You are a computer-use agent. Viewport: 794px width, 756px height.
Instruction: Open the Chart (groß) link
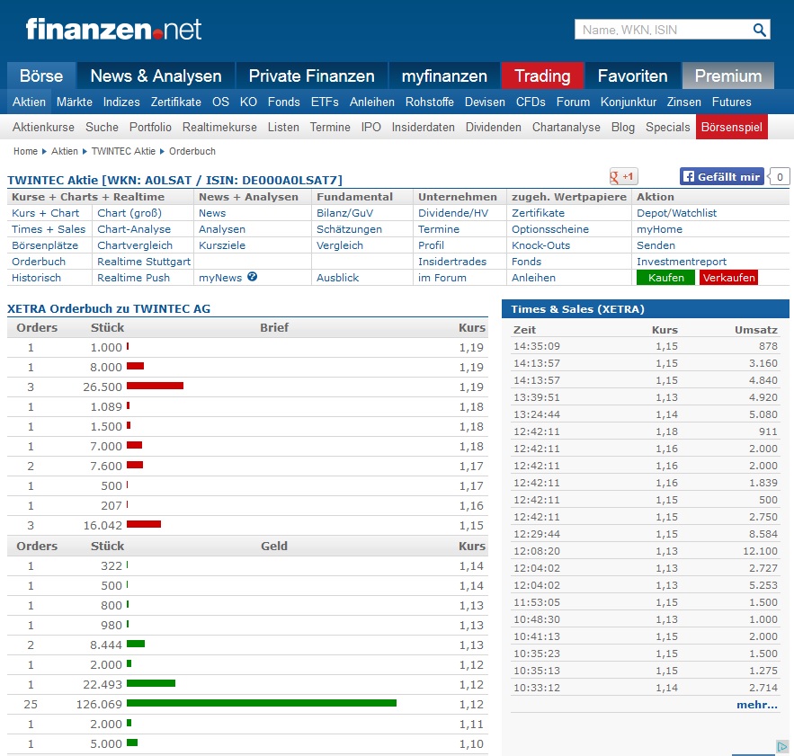click(129, 213)
